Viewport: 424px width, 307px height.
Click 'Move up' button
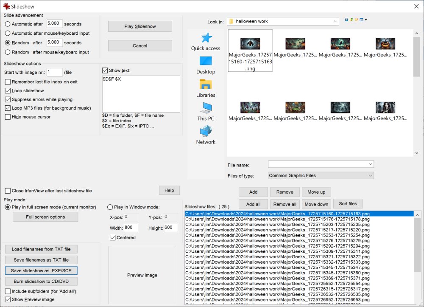[316, 192]
